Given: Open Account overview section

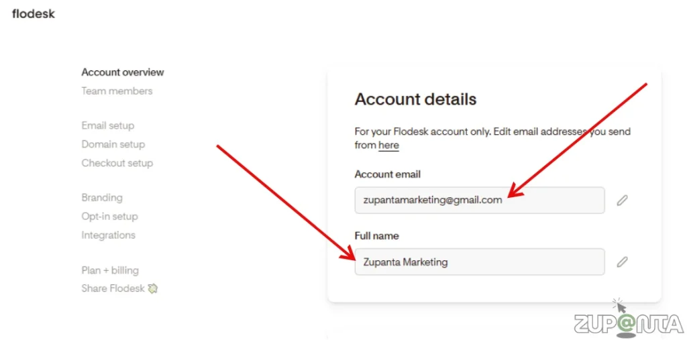Looking at the screenshot, I should 123,72.
